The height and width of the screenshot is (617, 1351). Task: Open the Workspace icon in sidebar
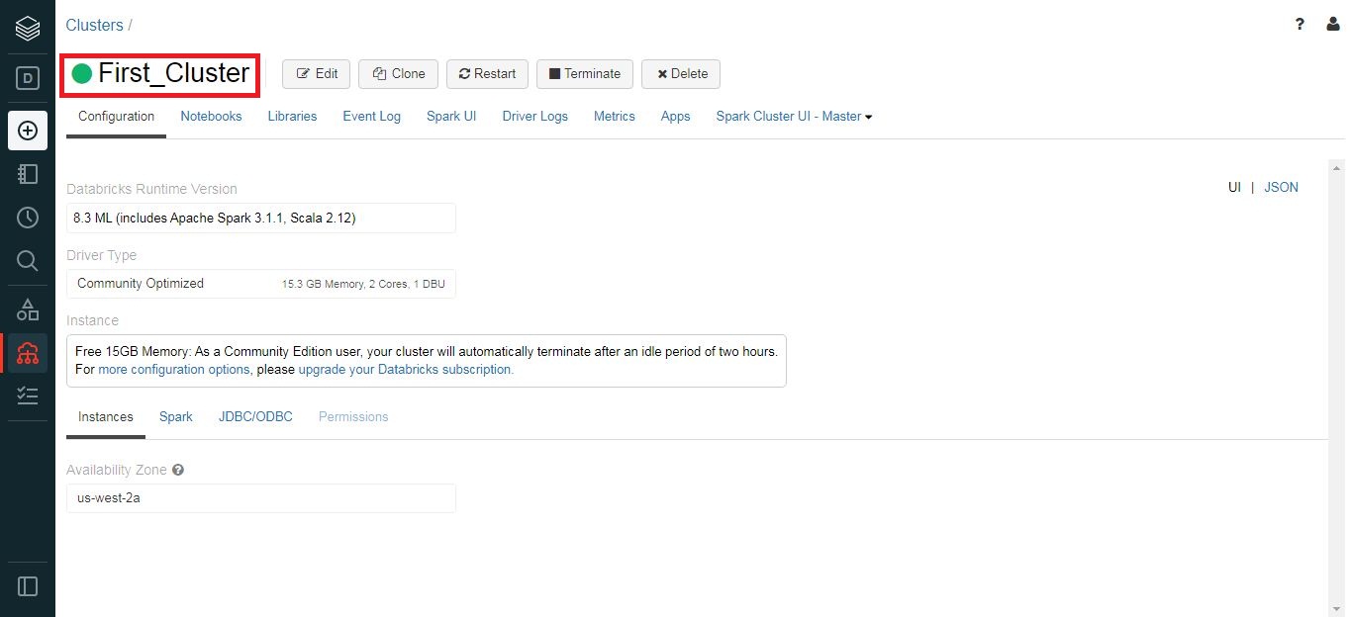(x=27, y=174)
